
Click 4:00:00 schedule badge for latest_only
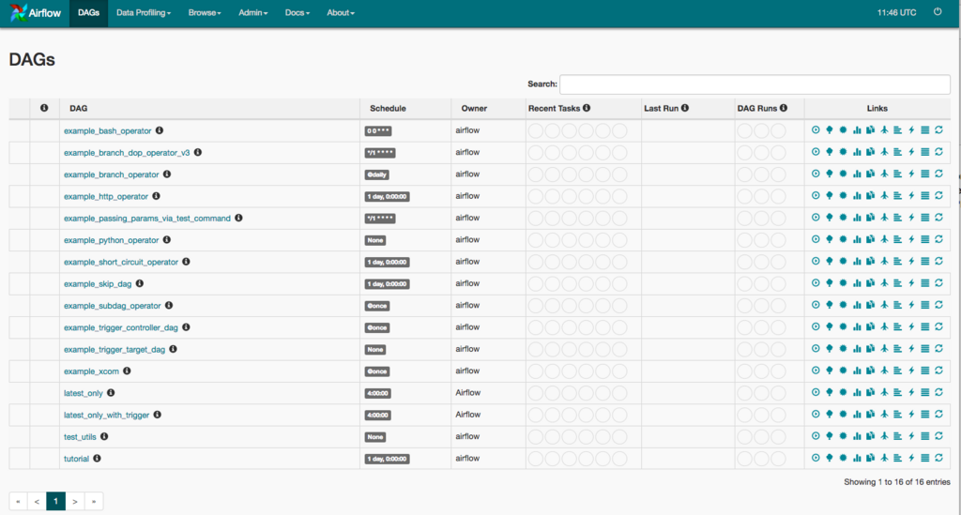point(377,393)
